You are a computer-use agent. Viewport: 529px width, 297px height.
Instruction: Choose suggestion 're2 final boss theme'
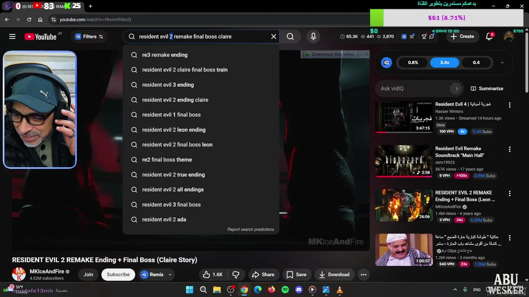[x=201, y=160]
